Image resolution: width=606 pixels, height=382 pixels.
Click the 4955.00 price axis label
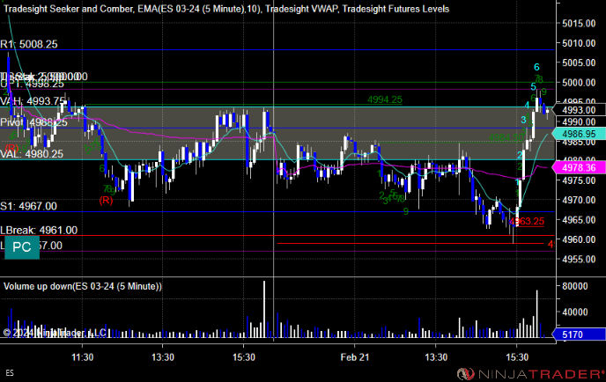tap(579, 259)
